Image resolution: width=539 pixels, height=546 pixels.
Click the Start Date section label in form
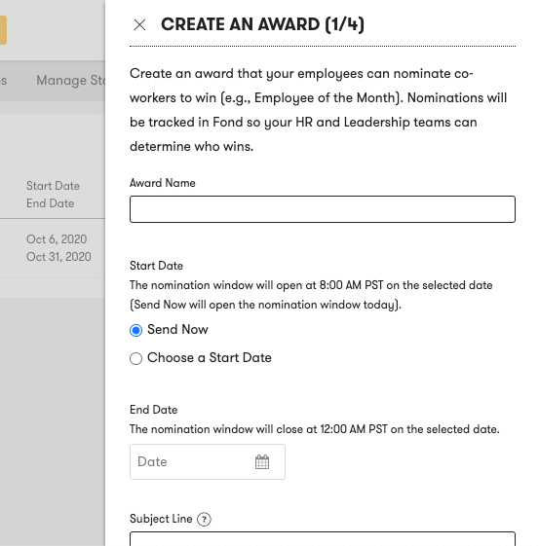[x=156, y=266]
